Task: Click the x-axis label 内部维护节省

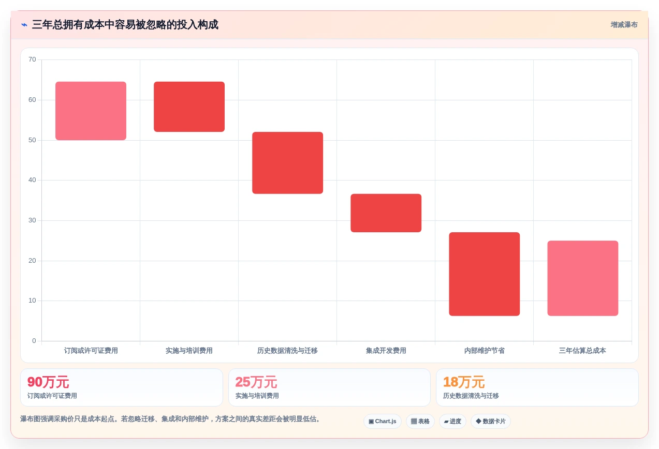Action: pos(485,351)
